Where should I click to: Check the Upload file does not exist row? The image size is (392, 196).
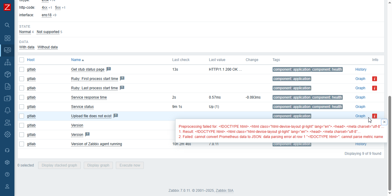tap(22, 116)
